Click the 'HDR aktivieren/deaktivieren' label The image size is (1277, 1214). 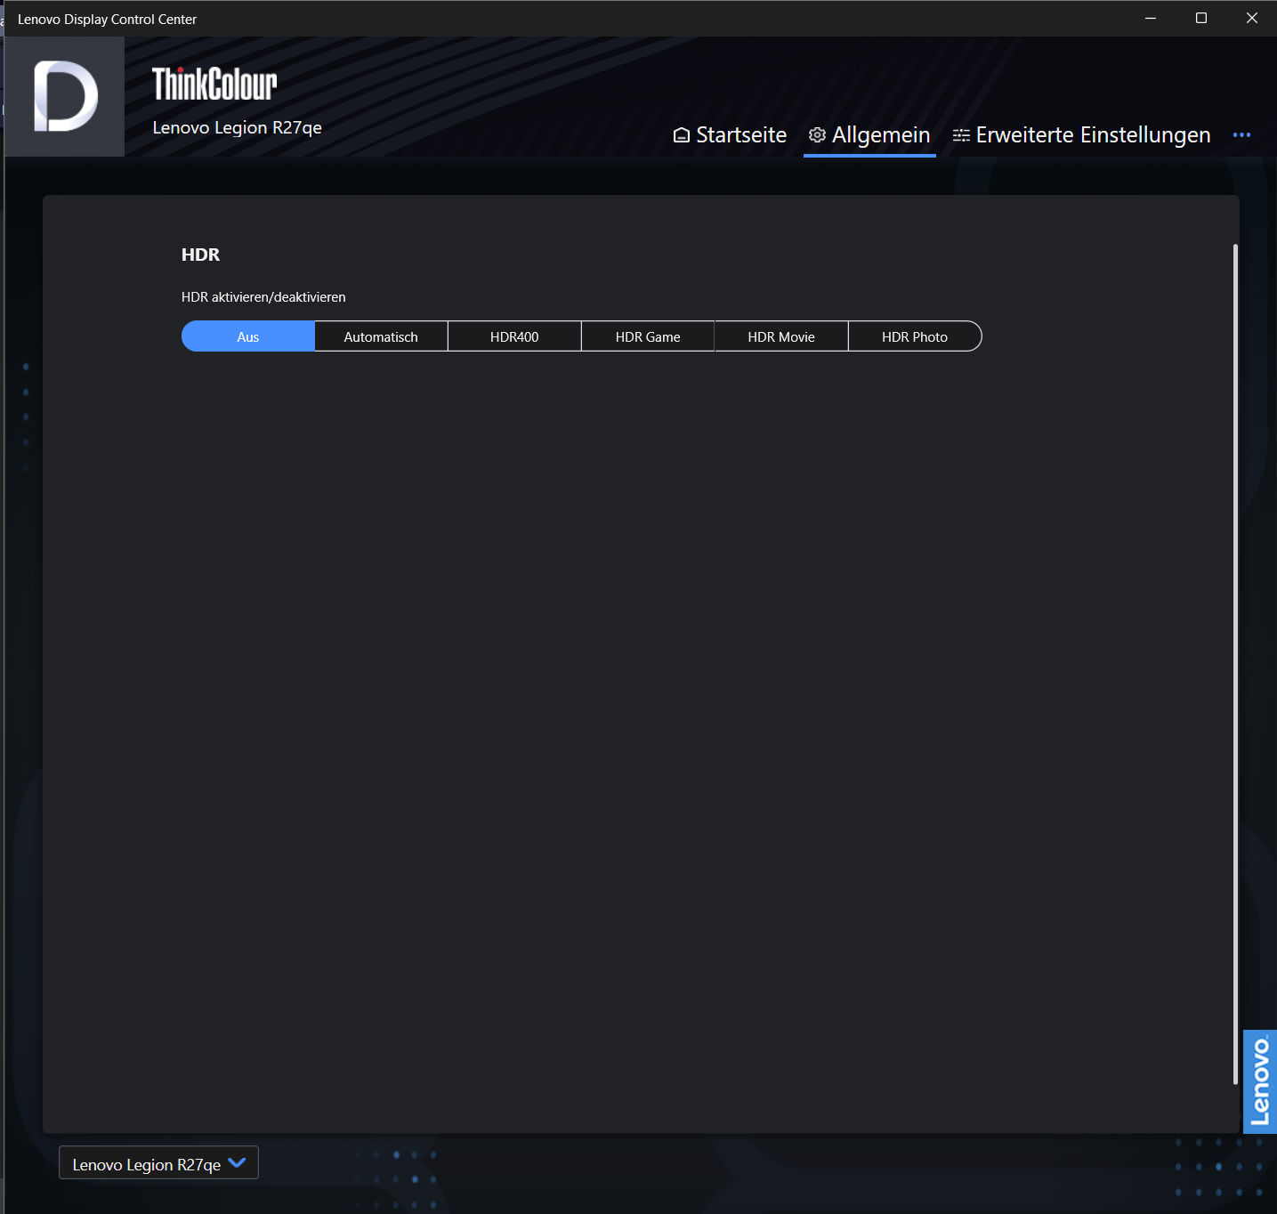click(263, 297)
